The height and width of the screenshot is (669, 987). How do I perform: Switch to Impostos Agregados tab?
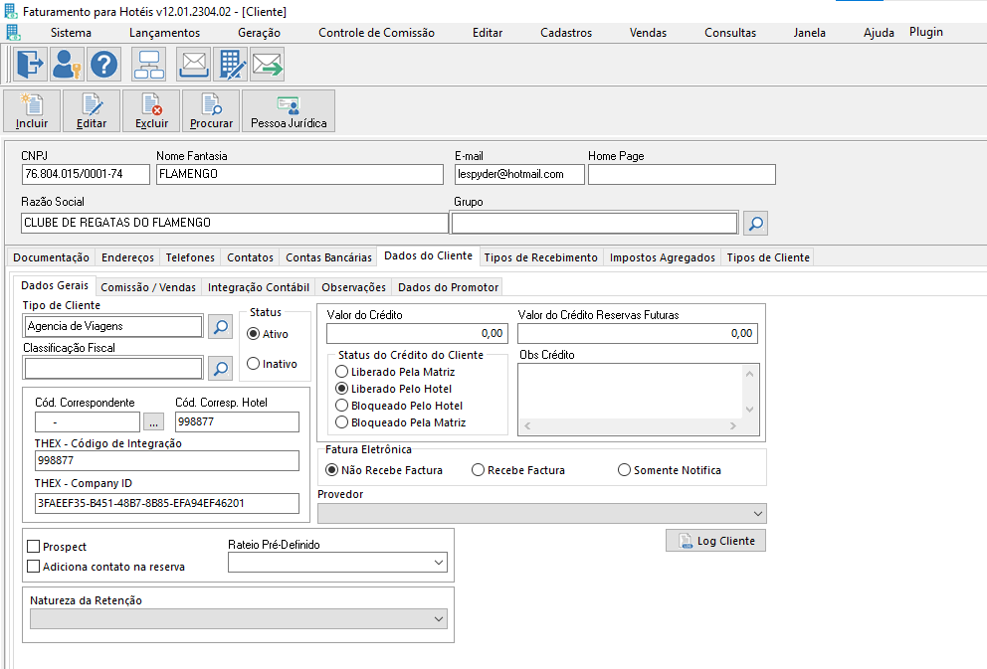(663, 257)
